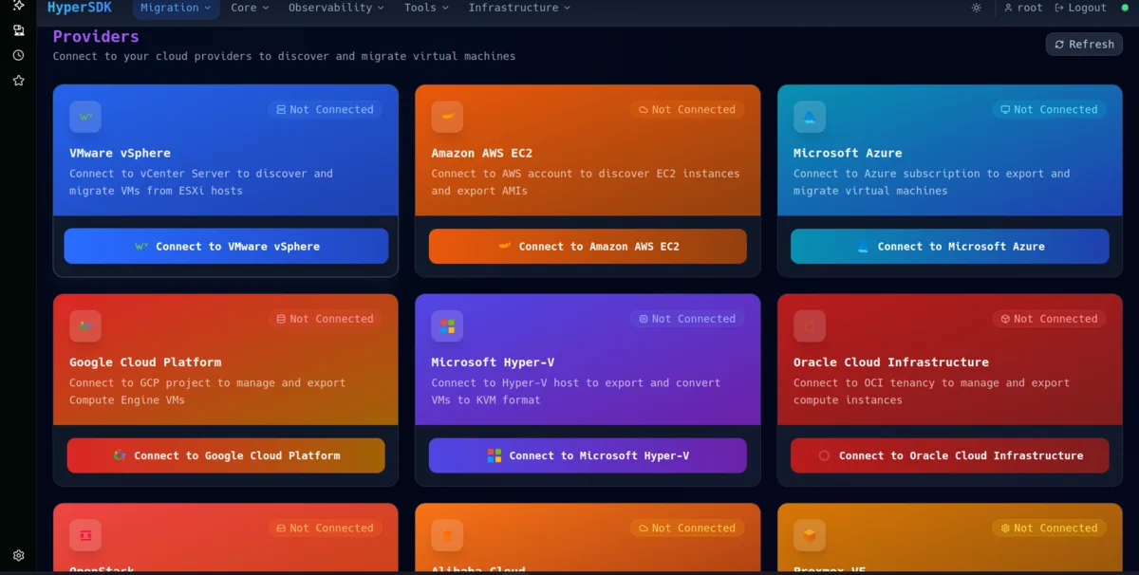Expand the Tools dropdown menu
The image size is (1139, 575).
[424, 8]
